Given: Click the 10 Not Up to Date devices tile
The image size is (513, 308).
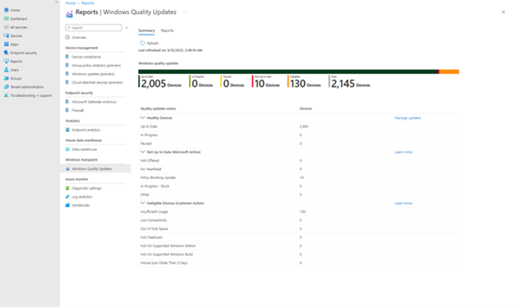Looking at the screenshot, I should [266, 82].
